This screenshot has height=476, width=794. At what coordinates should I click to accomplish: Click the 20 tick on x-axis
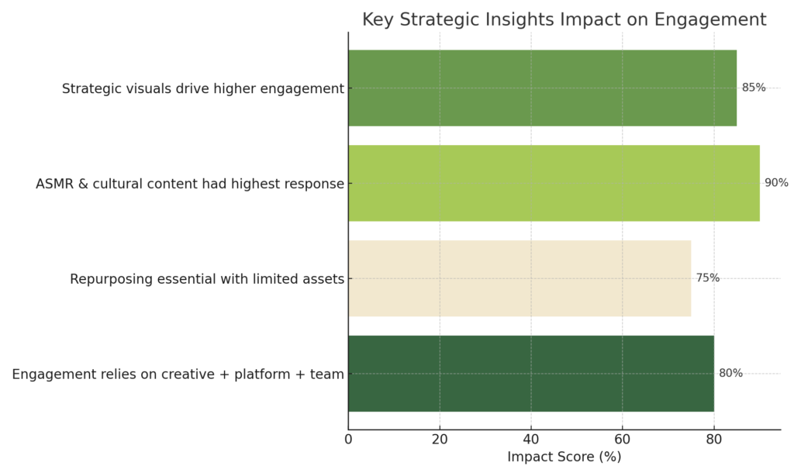[x=440, y=440]
